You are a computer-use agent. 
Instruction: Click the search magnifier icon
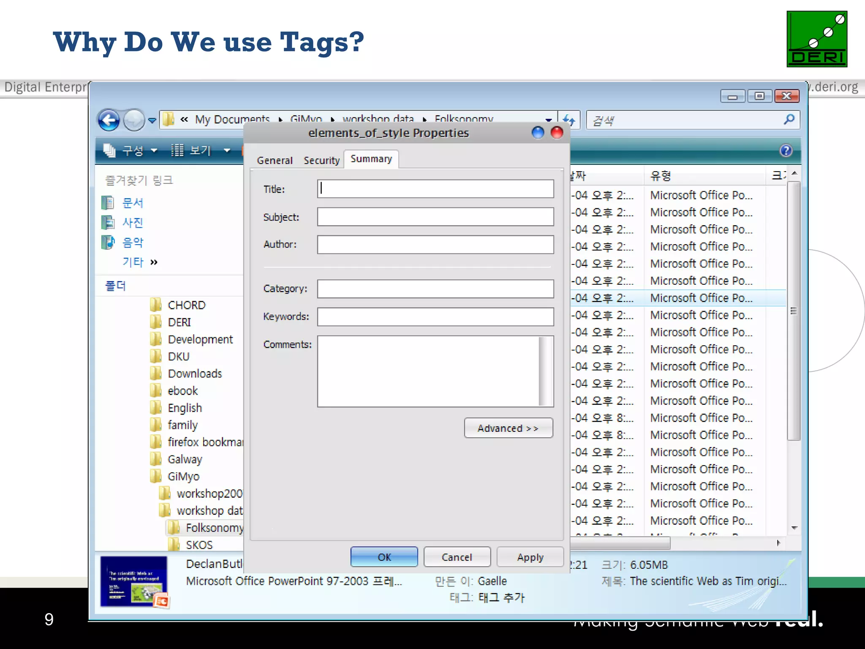pos(789,120)
